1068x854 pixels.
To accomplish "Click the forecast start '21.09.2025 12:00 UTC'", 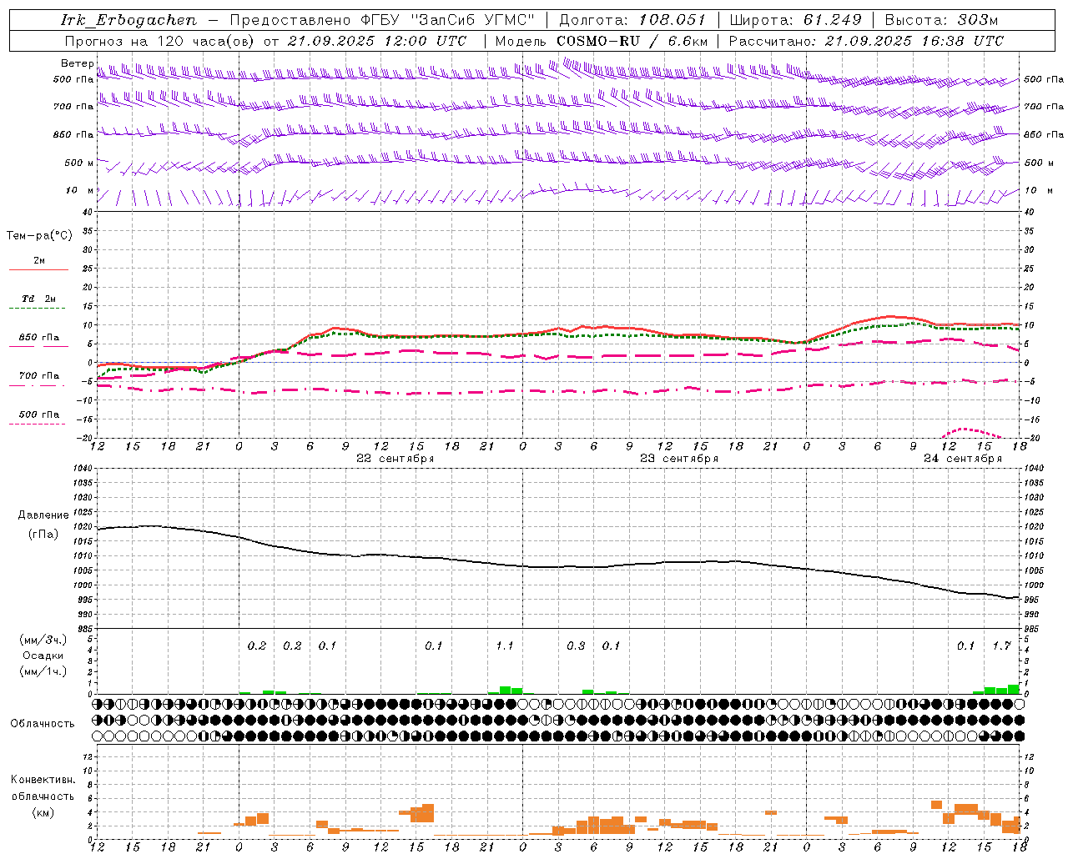I will pyautogui.click(x=377, y=41).
